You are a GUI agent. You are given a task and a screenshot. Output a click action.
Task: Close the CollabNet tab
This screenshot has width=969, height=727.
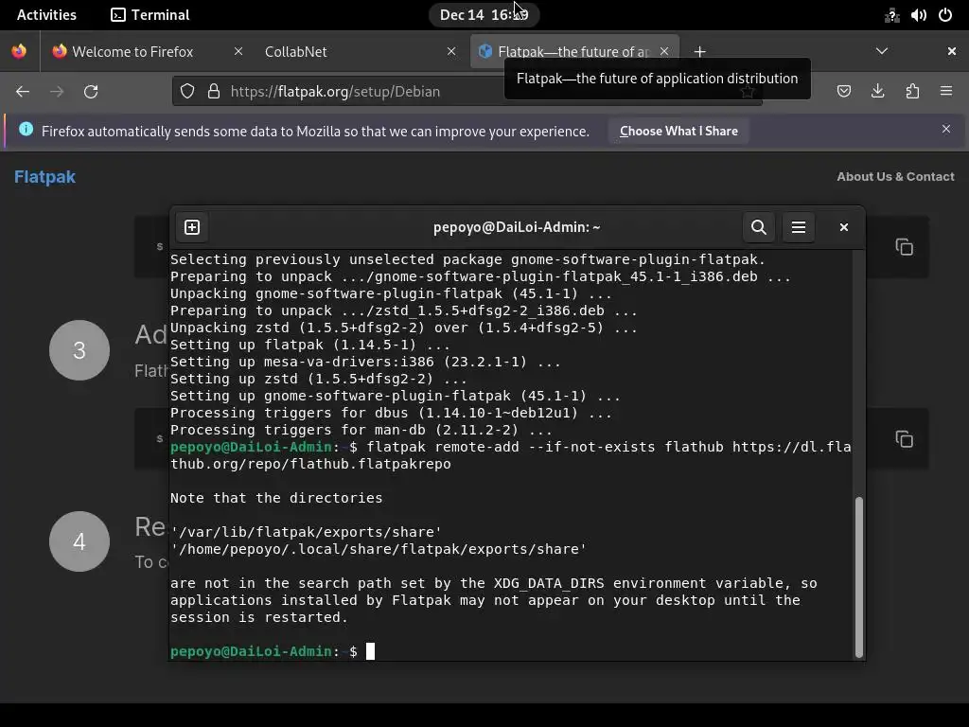(451, 51)
